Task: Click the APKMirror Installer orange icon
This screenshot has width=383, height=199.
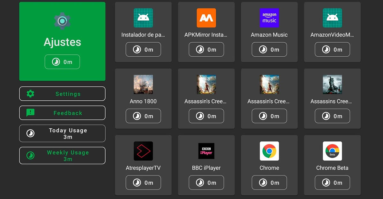Action: [x=206, y=18]
